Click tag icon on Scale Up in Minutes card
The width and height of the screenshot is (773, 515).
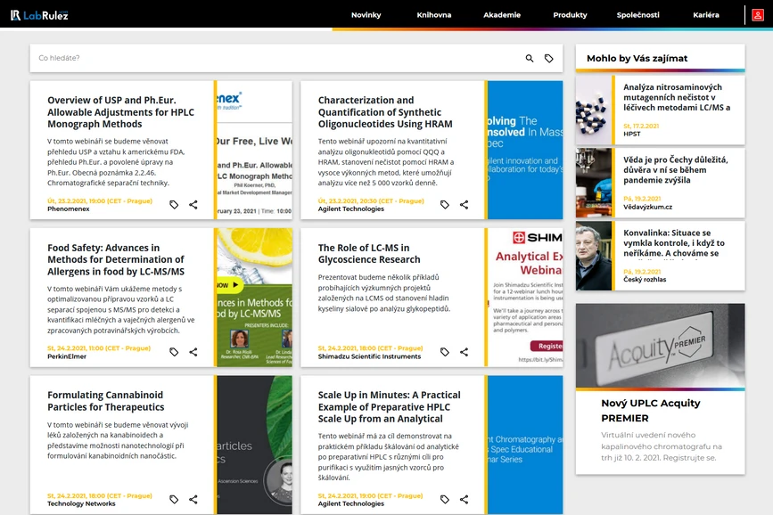[445, 499]
